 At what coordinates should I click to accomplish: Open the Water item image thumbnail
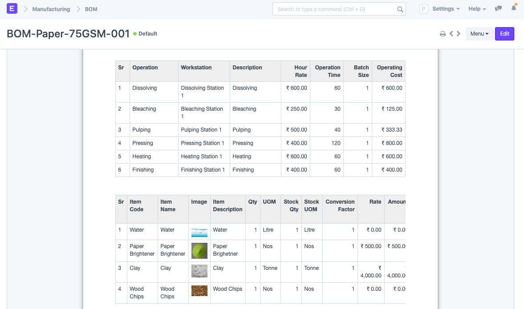click(199, 232)
